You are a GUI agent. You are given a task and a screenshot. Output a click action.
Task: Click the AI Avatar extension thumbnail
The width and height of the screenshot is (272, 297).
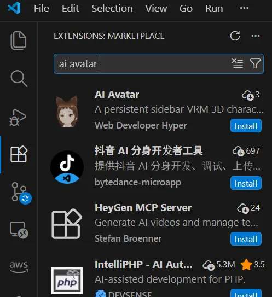(x=67, y=112)
